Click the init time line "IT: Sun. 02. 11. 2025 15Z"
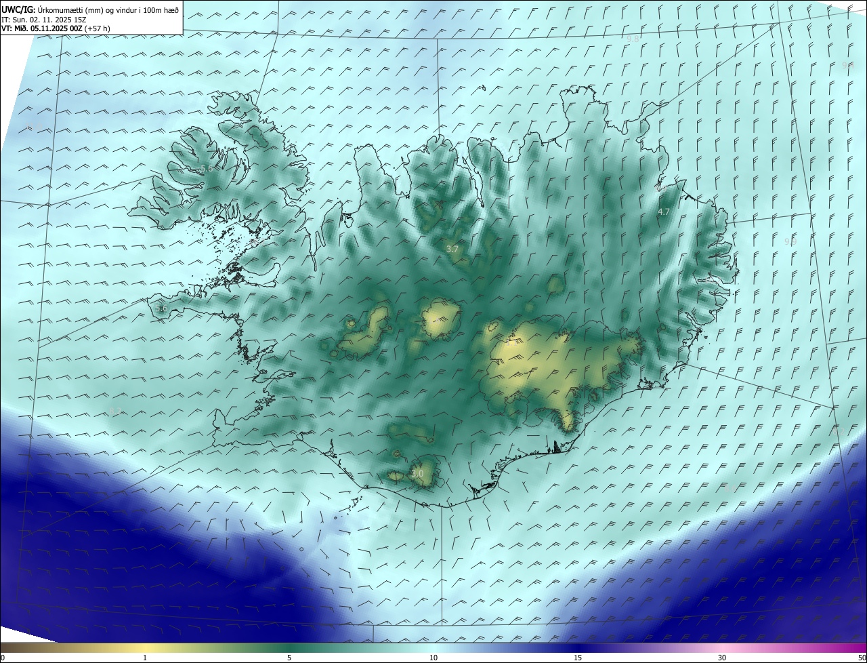867x663 pixels. tap(43, 19)
